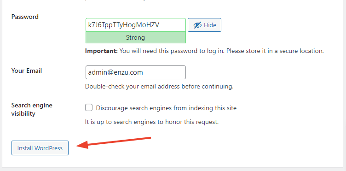Click the crossed-out eye icon
This screenshot has width=346, height=171.
click(x=197, y=25)
